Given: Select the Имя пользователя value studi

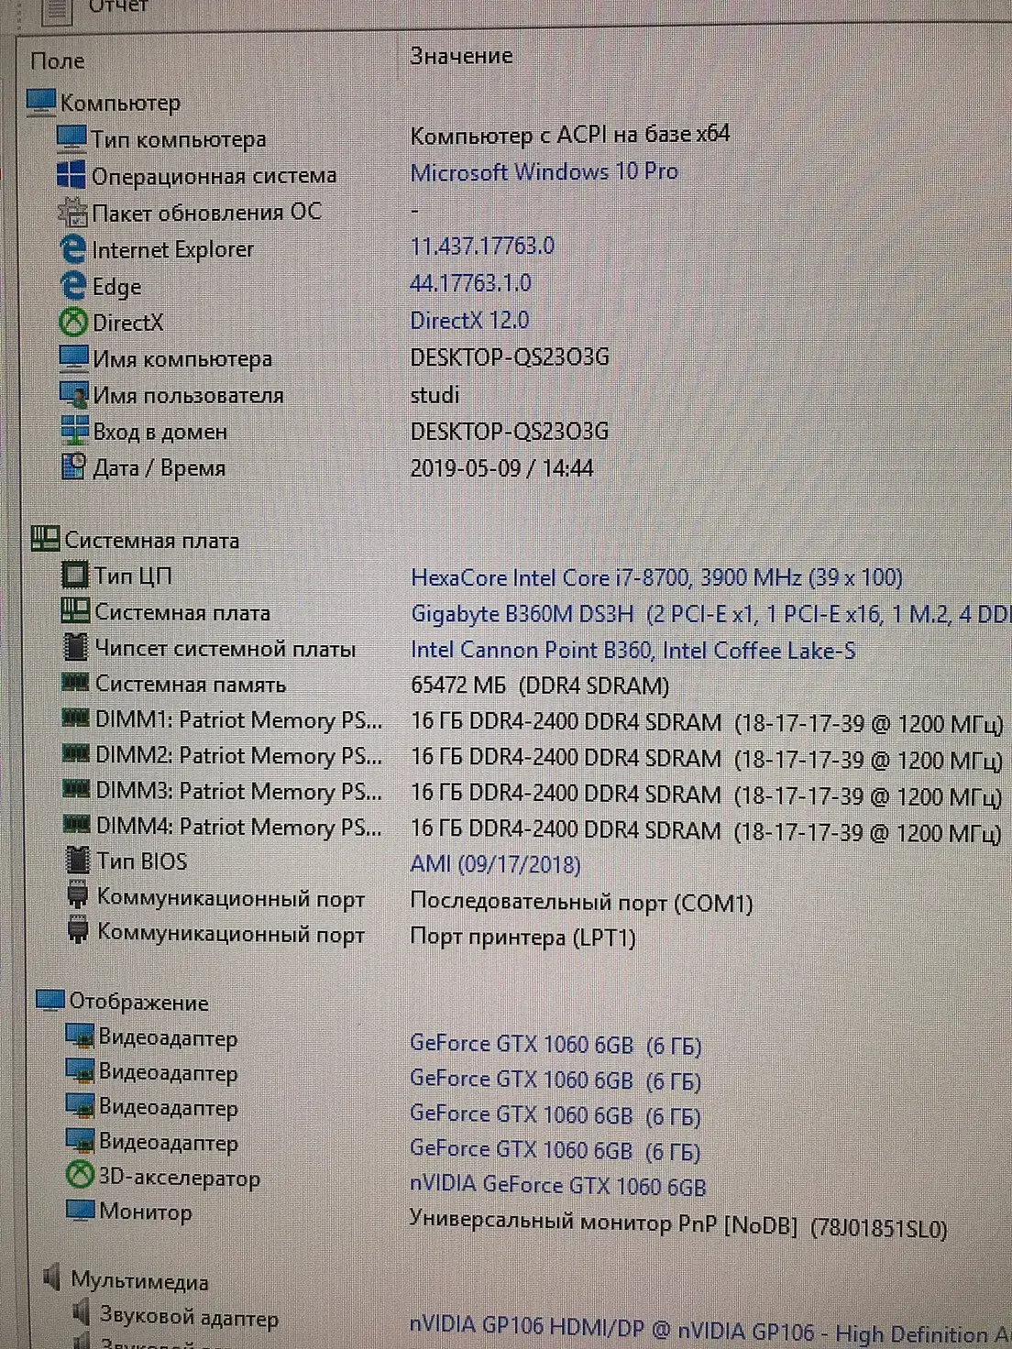Looking at the screenshot, I should click(x=434, y=395).
